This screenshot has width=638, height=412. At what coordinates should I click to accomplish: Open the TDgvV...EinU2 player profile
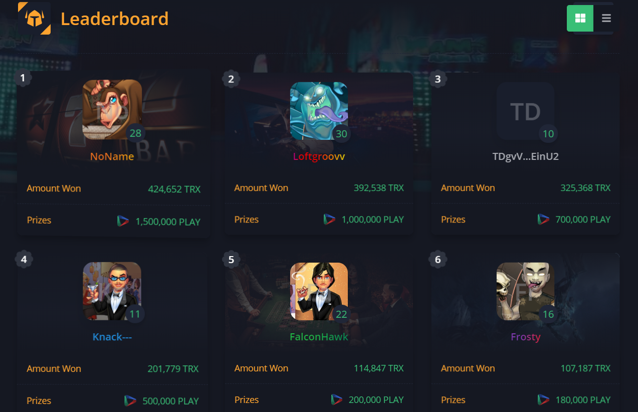pos(525,156)
